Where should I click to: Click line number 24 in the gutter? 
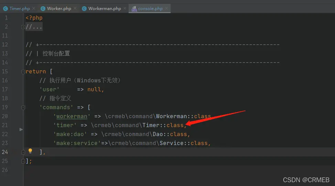pos(5,152)
